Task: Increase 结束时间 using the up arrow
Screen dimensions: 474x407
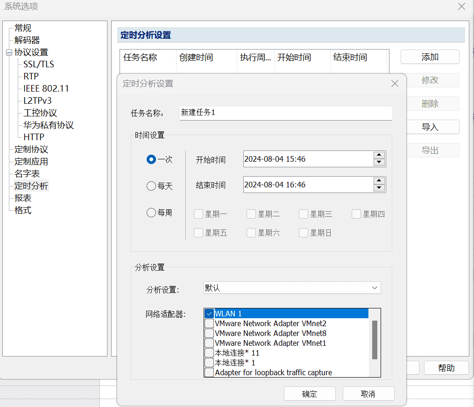Action: click(379, 181)
